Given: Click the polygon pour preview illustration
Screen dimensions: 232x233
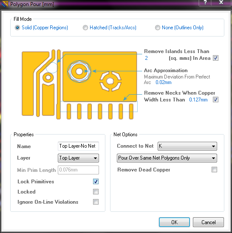Looking at the screenshot, I should coord(79,84).
